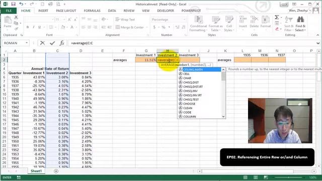Switch to the POWERPIVOT tab

(191, 11)
